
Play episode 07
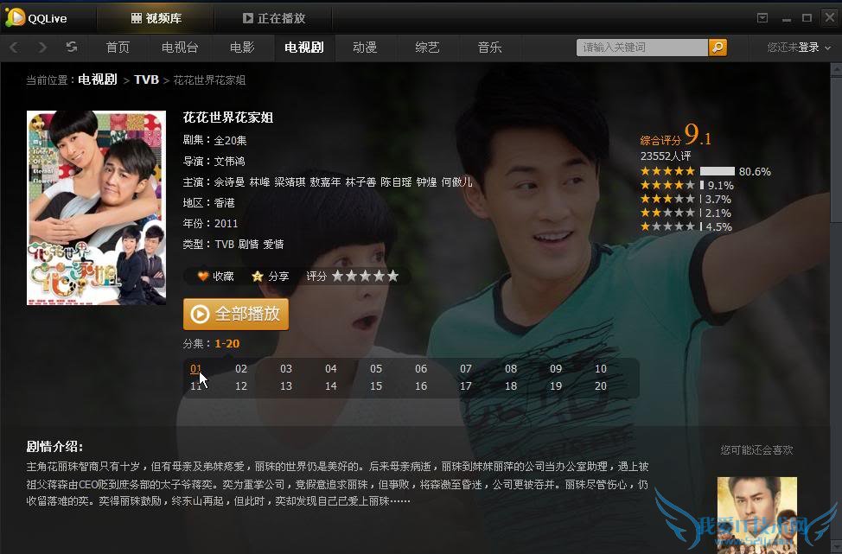(x=466, y=369)
